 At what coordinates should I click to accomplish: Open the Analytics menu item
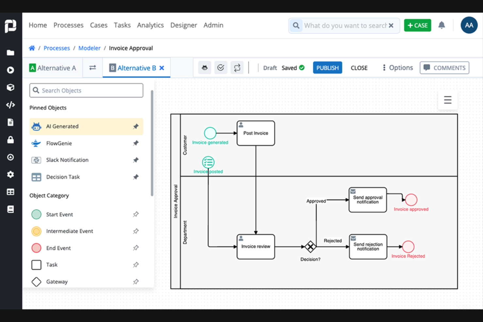click(x=150, y=25)
